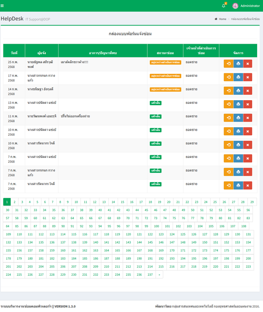Image resolution: width=263 pixels, height=312 pixels.
Task: Go to pagination page 223
Action: click(x=248, y=267)
